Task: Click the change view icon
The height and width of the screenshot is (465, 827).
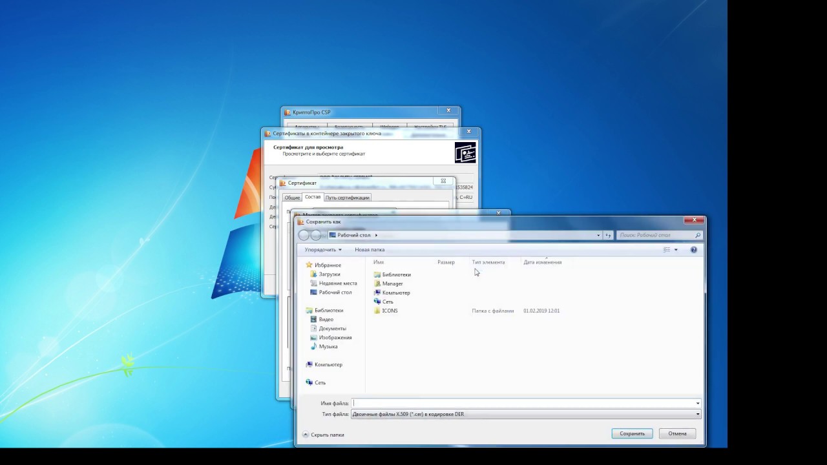Action: [x=667, y=249]
